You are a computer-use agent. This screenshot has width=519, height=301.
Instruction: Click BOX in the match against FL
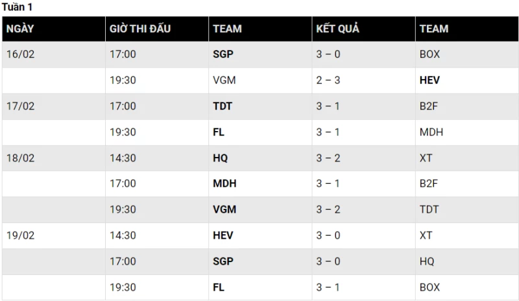click(x=429, y=287)
